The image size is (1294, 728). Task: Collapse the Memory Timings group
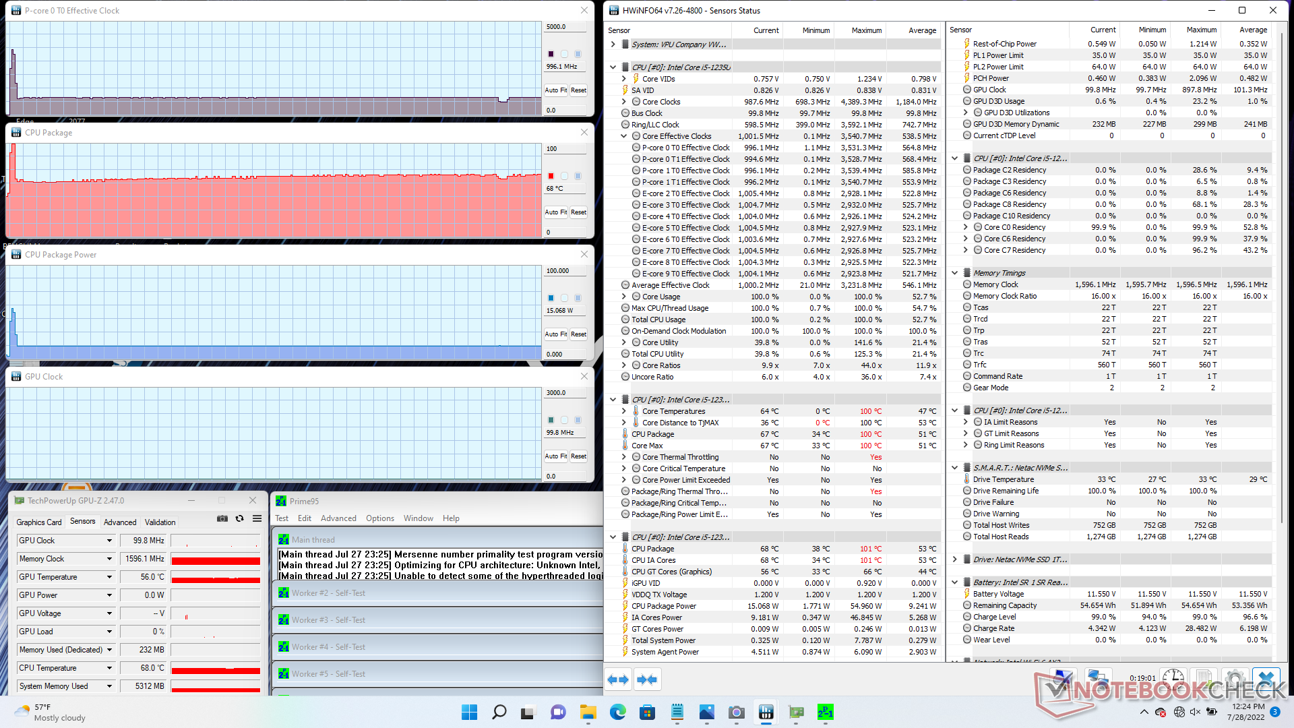coord(954,273)
